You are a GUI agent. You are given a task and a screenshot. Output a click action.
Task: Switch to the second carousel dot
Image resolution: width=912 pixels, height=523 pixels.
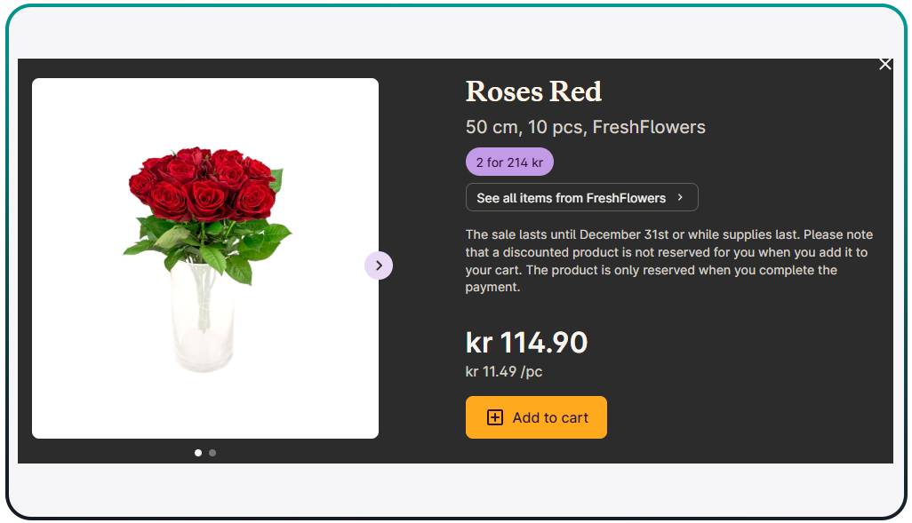point(212,453)
